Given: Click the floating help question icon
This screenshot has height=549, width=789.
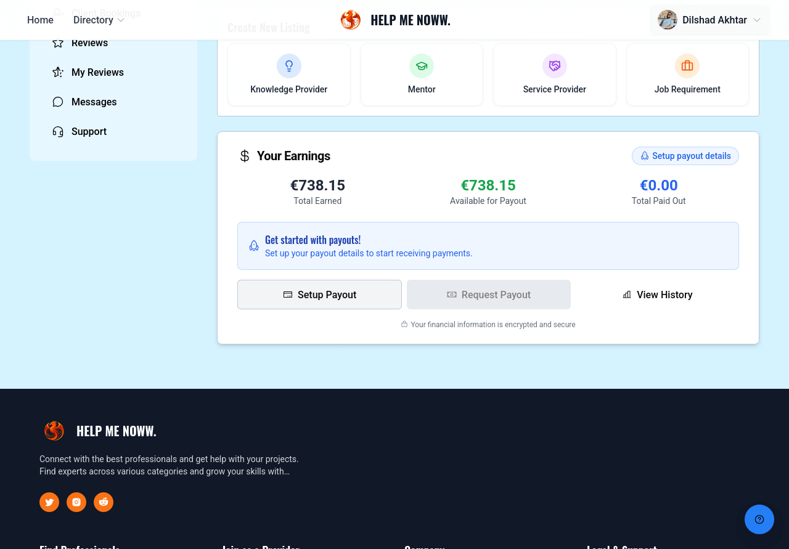Looking at the screenshot, I should (x=759, y=519).
